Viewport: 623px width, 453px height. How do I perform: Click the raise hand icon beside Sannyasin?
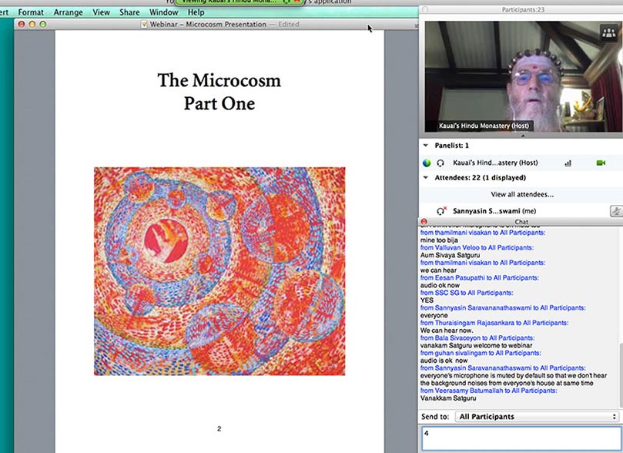tap(615, 210)
